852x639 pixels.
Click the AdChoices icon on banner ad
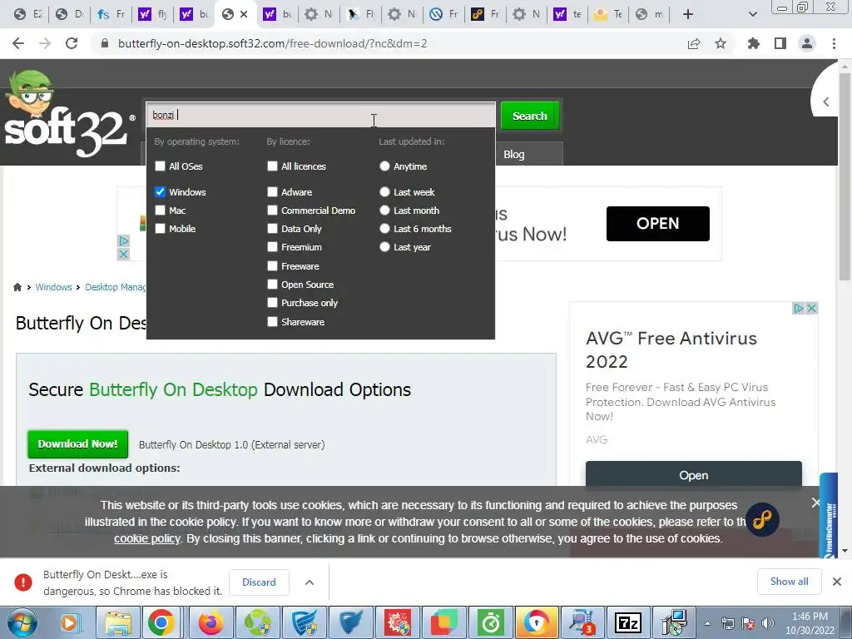[x=124, y=240]
